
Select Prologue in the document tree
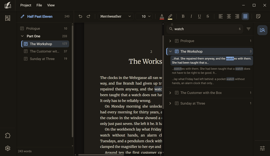click(x=45, y=29)
